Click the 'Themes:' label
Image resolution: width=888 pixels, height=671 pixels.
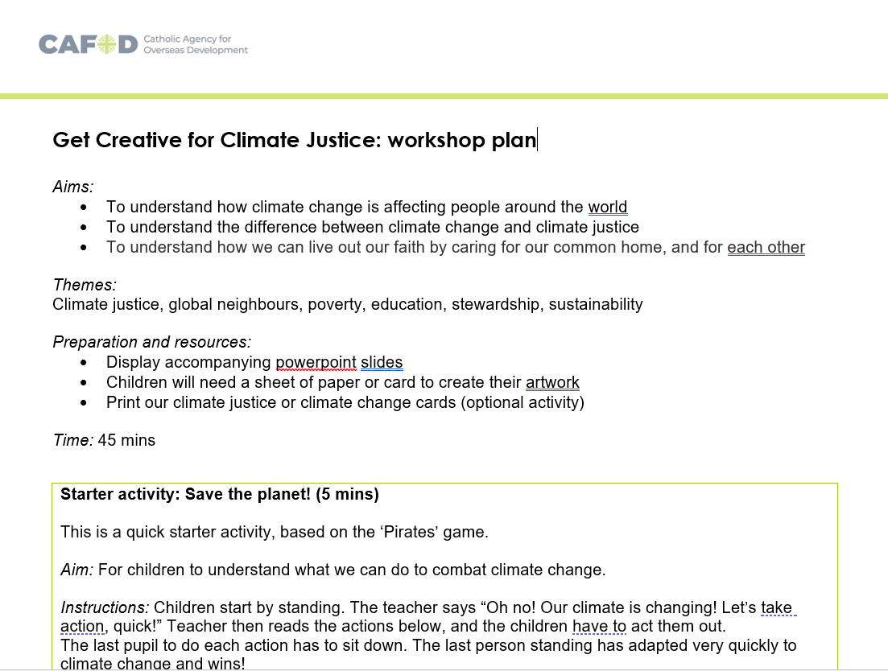click(x=85, y=285)
